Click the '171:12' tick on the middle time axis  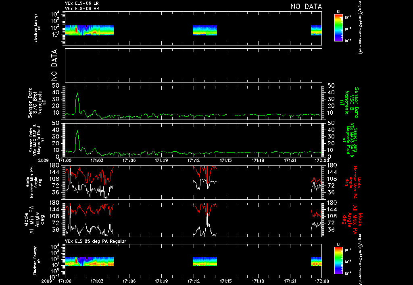tap(194, 160)
